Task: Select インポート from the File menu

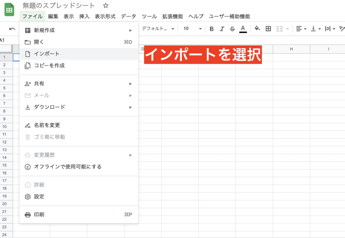Action: 46,54
